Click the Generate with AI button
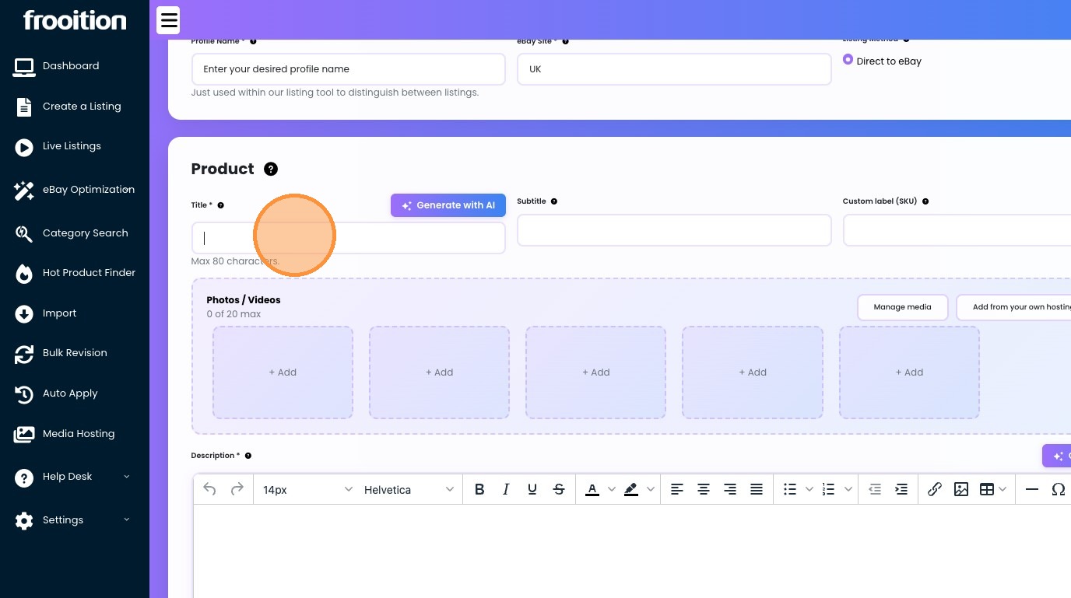The width and height of the screenshot is (1071, 598). (x=448, y=205)
